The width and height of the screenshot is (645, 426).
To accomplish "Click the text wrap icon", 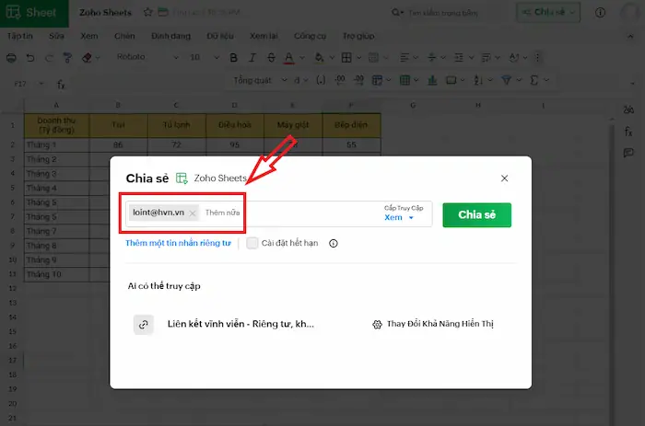I will 486,58.
